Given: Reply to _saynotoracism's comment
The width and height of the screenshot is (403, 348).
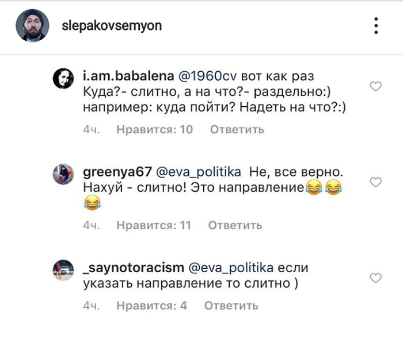Looking at the screenshot, I should tap(231, 306).
